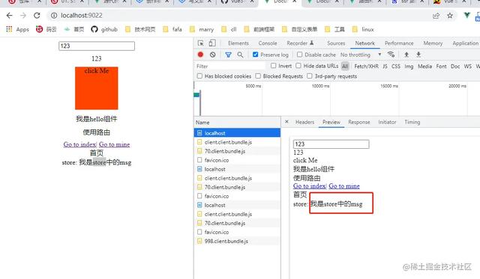Image resolution: width=480 pixels, height=279 pixels.
Task: Open the Headers tab of request details
Action: [304, 122]
